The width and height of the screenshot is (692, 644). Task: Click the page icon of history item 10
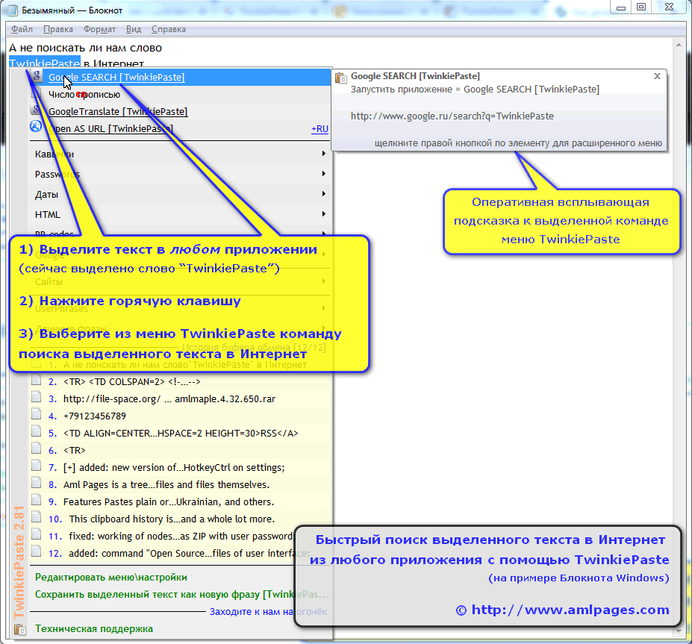tap(36, 517)
